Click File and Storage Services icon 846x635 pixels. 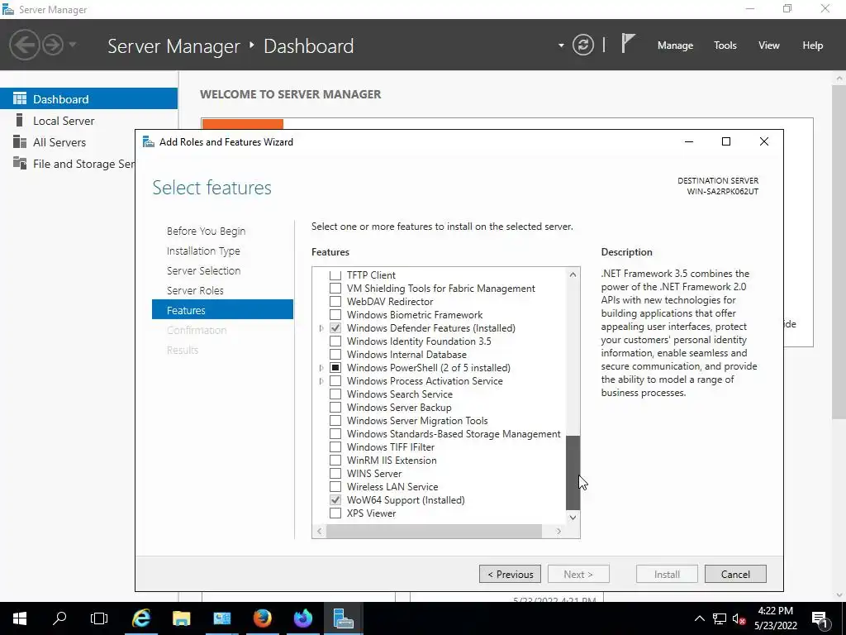pos(20,163)
